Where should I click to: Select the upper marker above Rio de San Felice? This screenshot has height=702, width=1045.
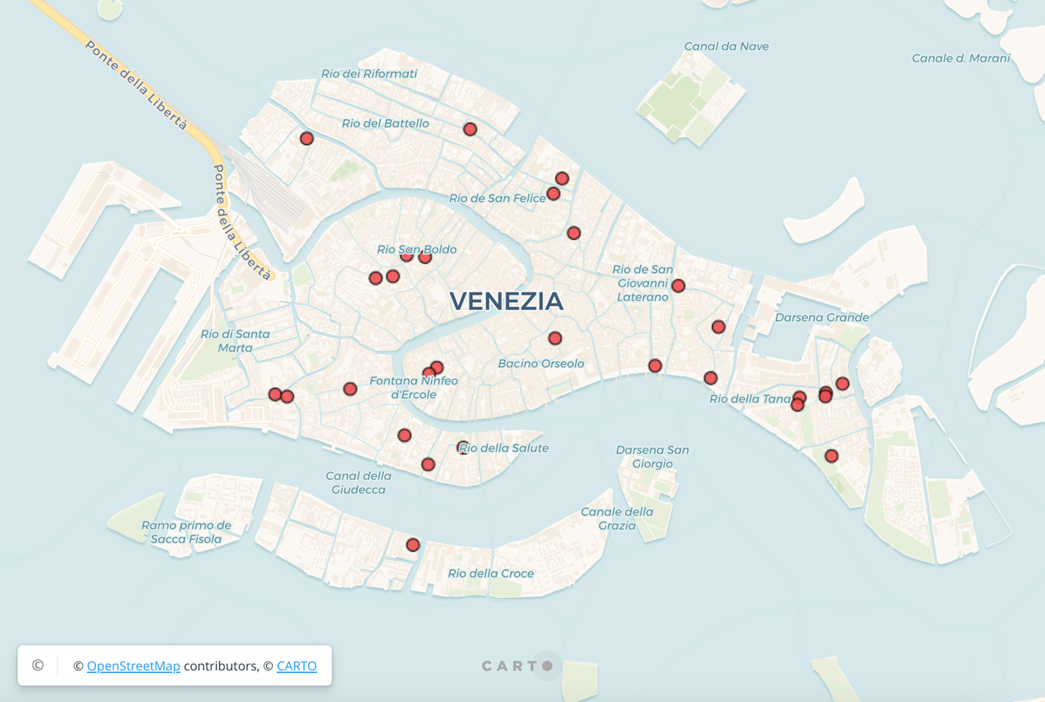pyautogui.click(x=562, y=179)
